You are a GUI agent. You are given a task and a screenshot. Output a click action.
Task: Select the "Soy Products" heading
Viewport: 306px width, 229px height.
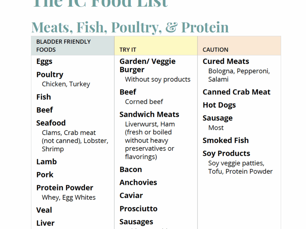tap(226, 153)
